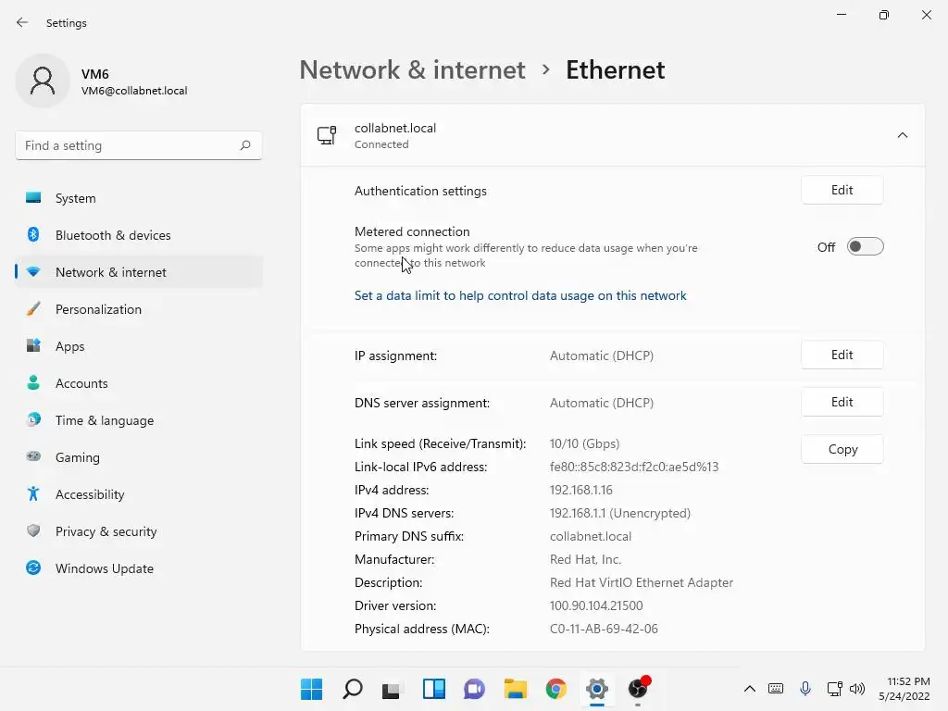Open Windows Update settings
This screenshot has height=711, width=948.
click(x=105, y=568)
